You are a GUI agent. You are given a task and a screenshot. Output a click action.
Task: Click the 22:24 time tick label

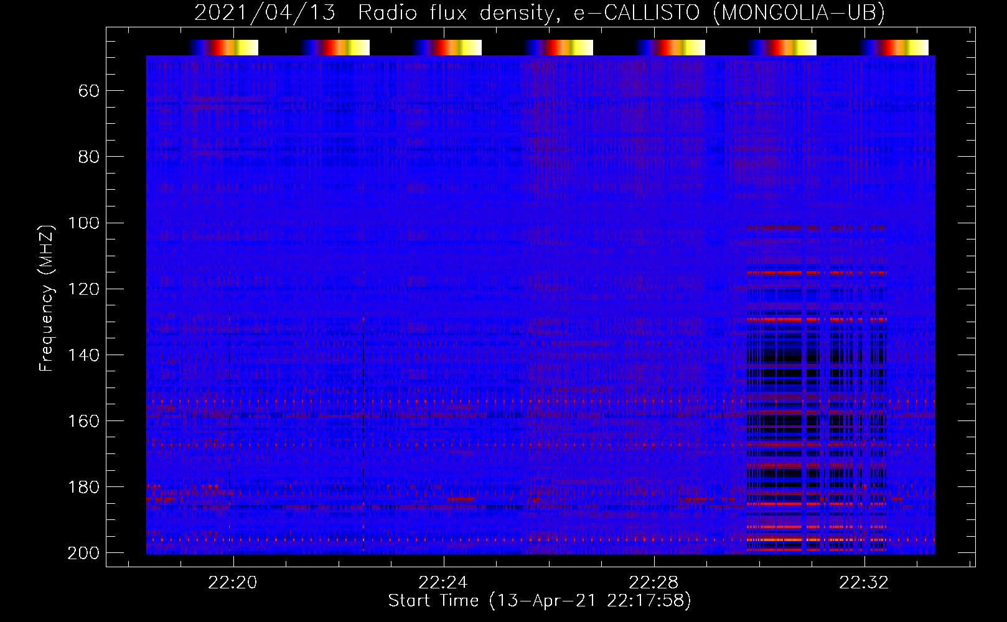[x=443, y=583]
